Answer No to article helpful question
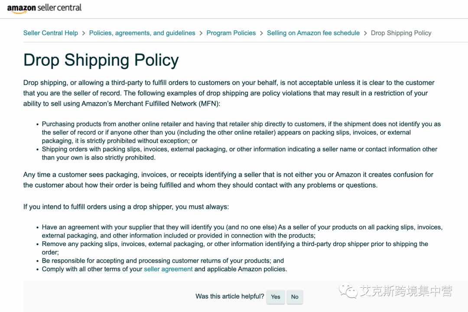Viewport: 468px width, 312px height. [x=295, y=297]
